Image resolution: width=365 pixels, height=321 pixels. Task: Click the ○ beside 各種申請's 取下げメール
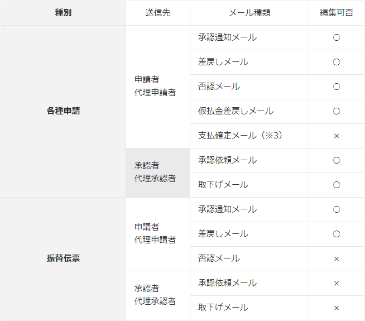(337, 185)
